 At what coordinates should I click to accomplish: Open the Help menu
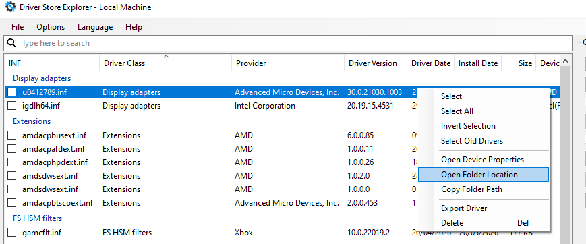point(134,27)
